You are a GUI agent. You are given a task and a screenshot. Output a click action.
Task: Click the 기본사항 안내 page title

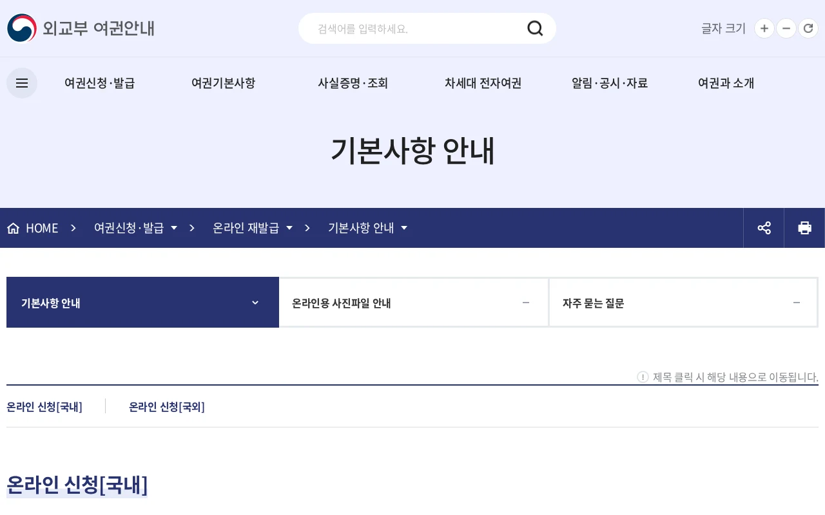(x=412, y=151)
